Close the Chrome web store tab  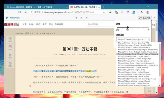pos(35,7)
